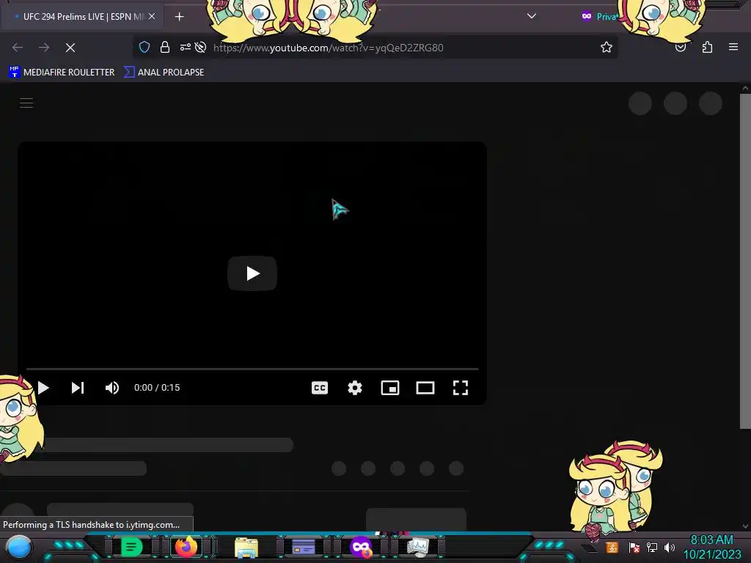Play the video from control bar

[43, 388]
